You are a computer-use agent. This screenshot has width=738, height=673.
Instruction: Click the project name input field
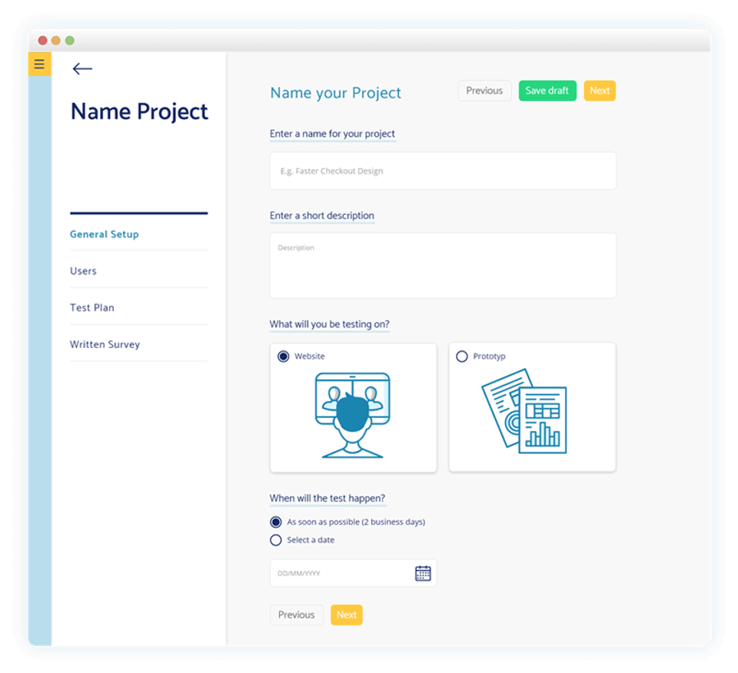pos(442,171)
